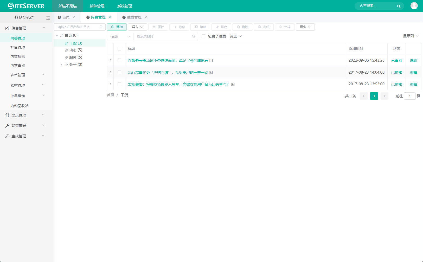Image resolution: width=423 pixels, height=262 pixels.
Task: Open 内容搜索 in sidebar
Action: click(18, 56)
